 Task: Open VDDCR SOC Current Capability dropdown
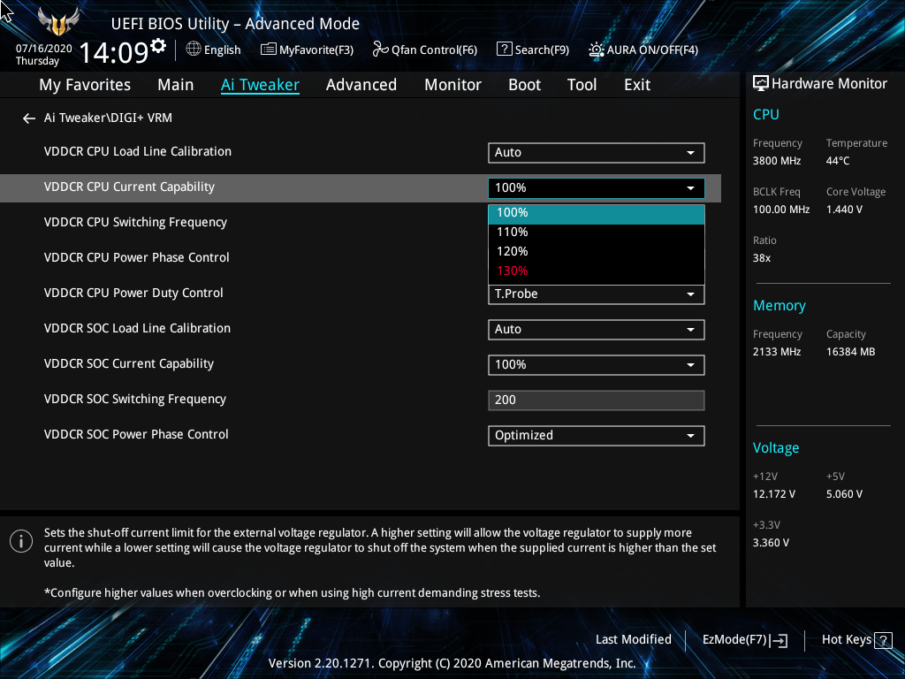597,365
